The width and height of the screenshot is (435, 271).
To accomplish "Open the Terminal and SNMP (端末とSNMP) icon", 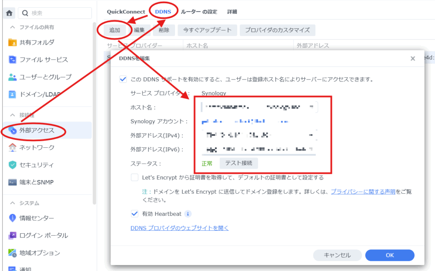I will [12, 182].
